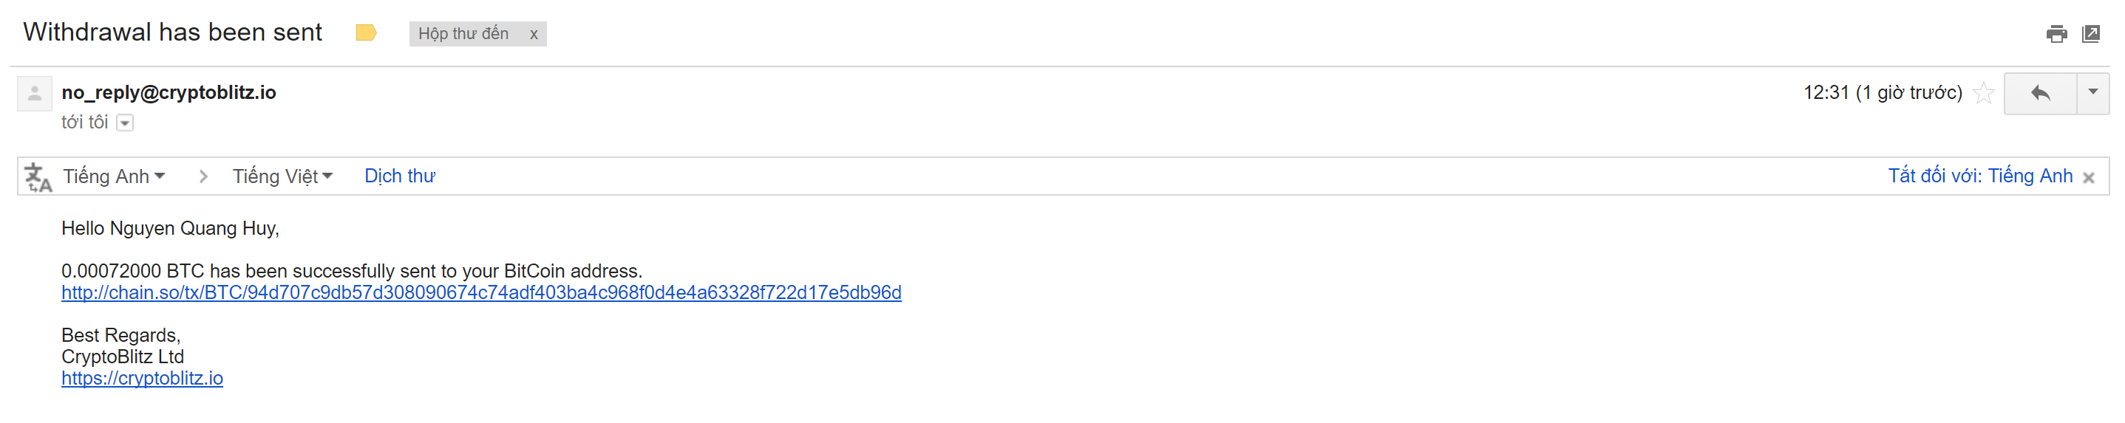
Task: Click the arrow between translation languages
Action: (203, 176)
